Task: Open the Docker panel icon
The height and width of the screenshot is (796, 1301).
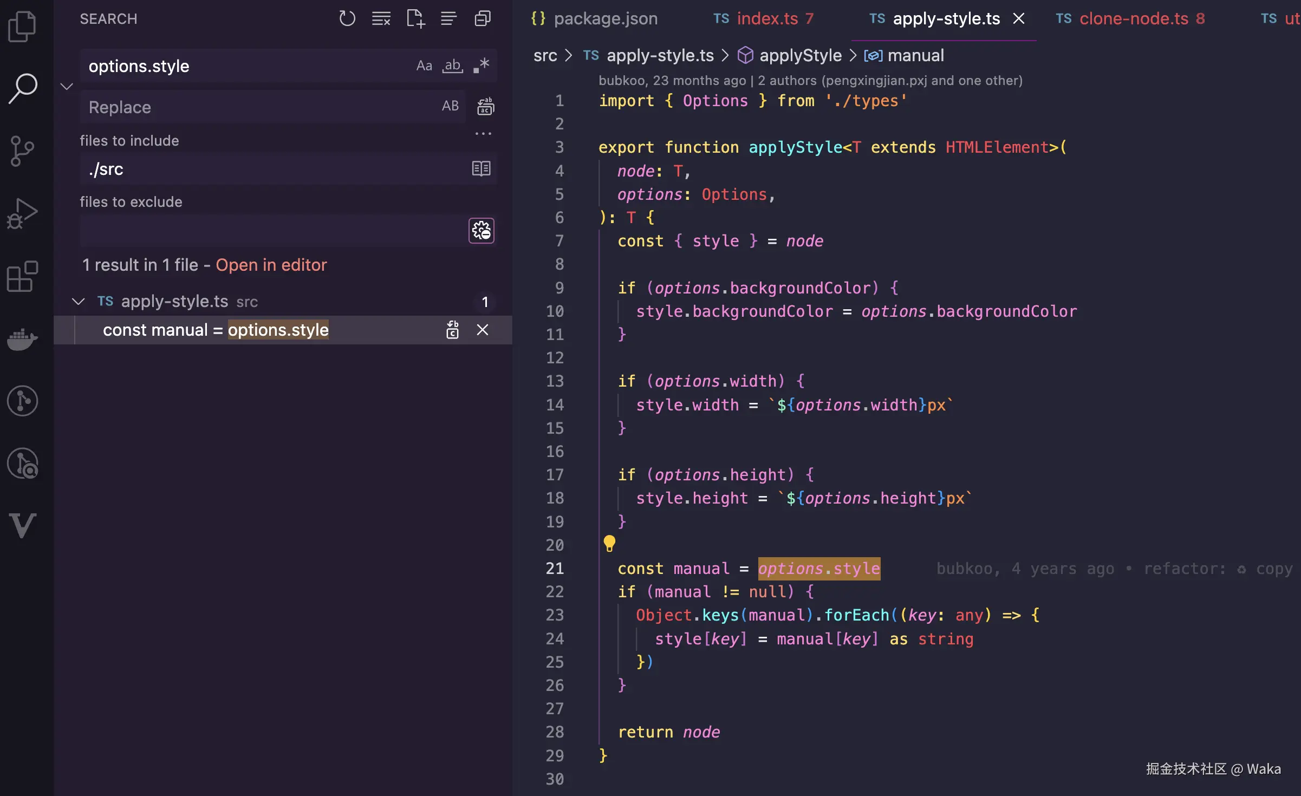Action: [22, 339]
